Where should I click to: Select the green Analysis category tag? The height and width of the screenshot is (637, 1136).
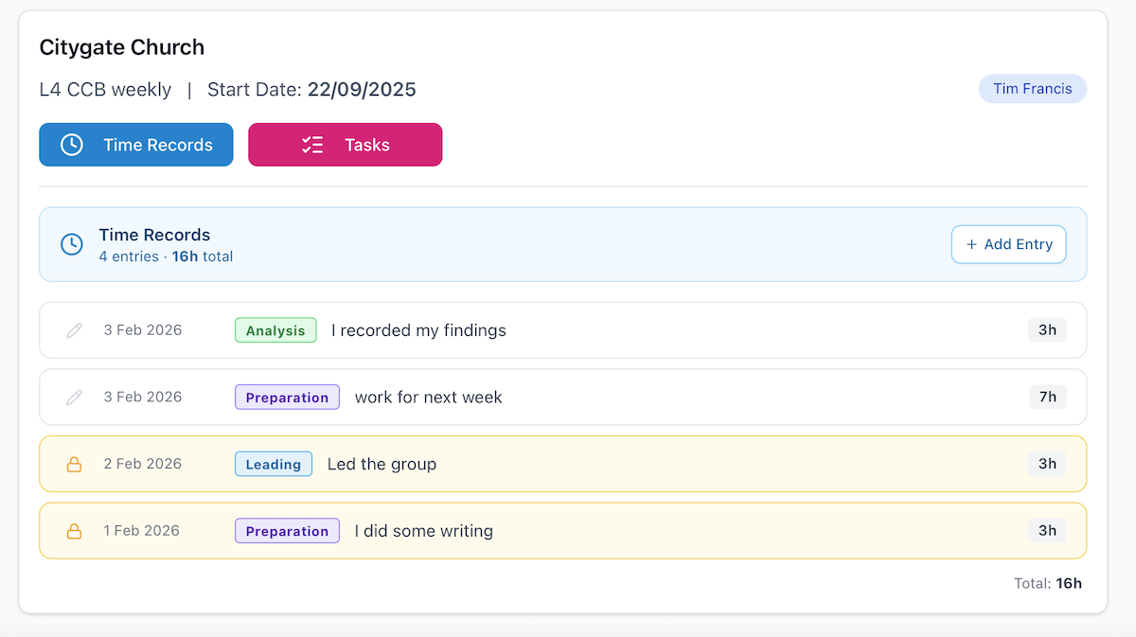point(275,330)
